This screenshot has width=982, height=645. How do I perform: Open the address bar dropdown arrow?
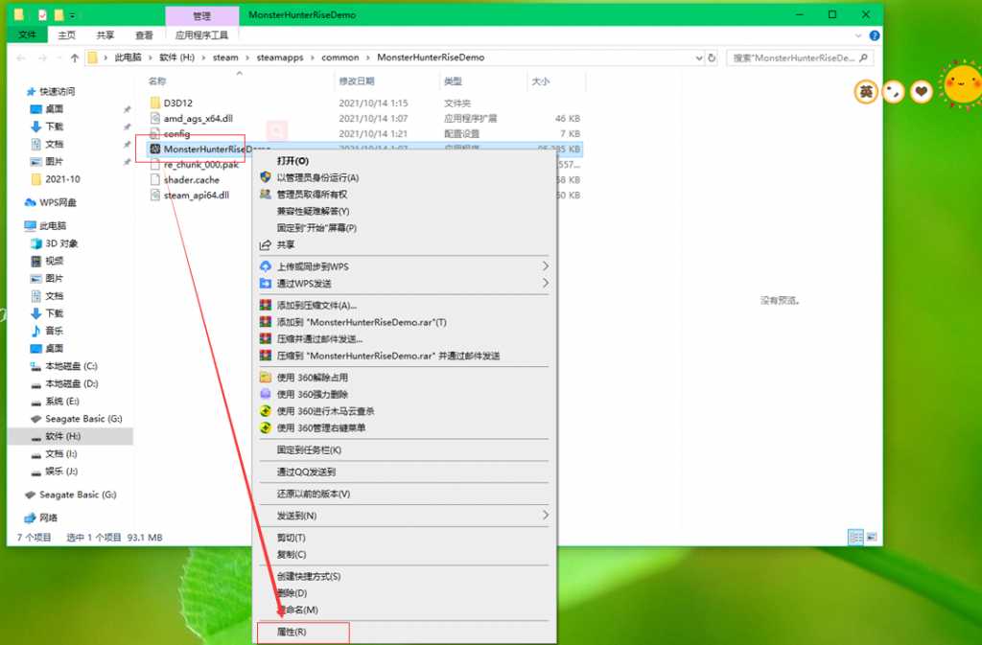pyautogui.click(x=698, y=58)
